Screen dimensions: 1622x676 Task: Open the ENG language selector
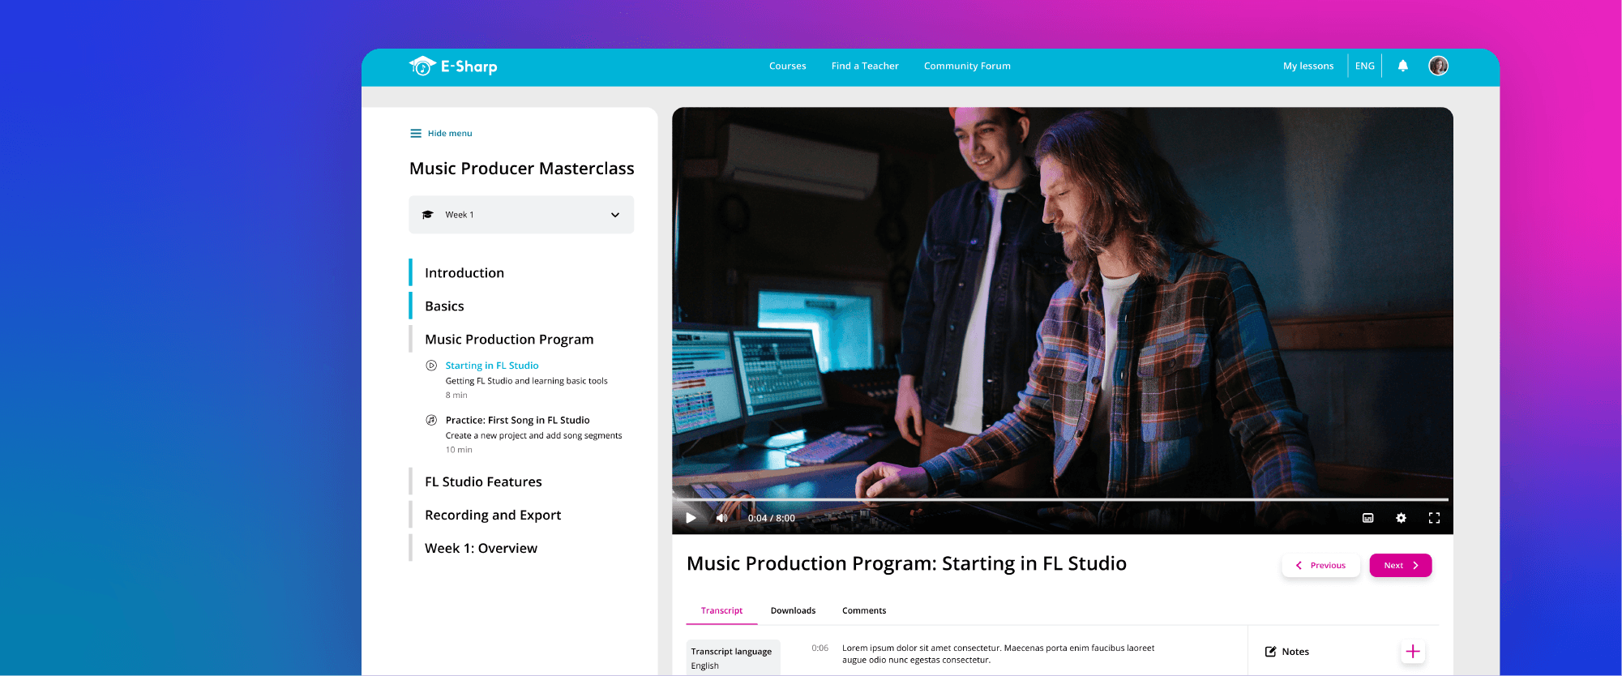point(1365,66)
